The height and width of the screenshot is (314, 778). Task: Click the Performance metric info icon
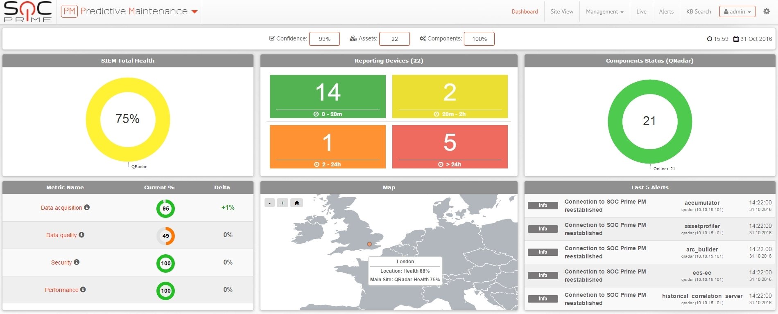83,289
